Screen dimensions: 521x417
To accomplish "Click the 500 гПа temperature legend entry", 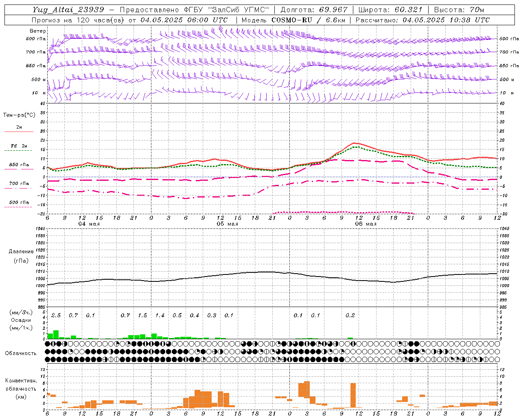I will (19, 202).
